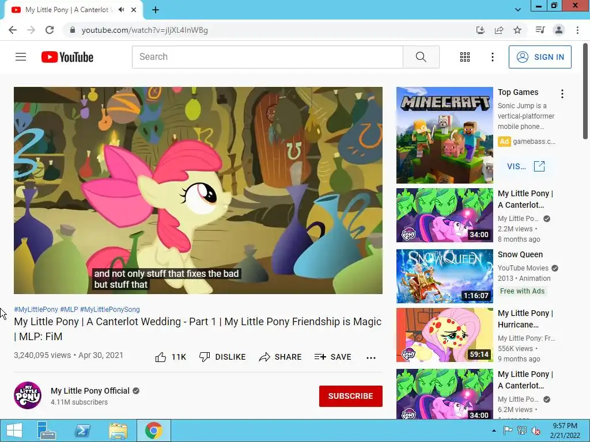
Task: Click the browser forward arrow
Action: (x=31, y=30)
